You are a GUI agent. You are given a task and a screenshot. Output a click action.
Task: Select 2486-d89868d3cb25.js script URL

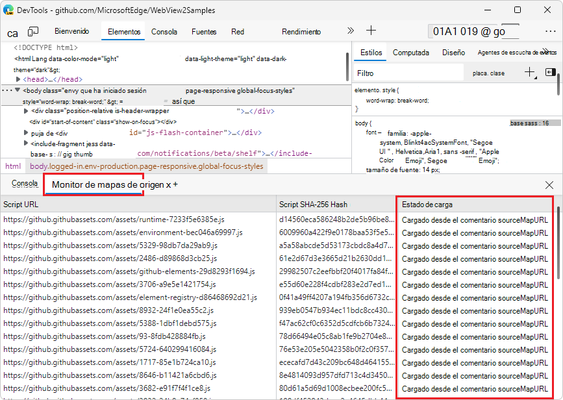[110, 258]
